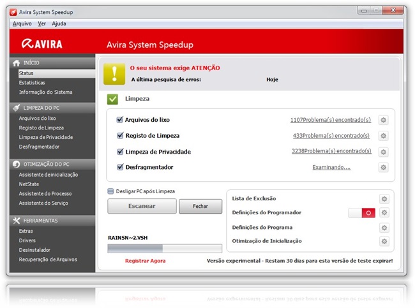This screenshot has height=308, width=415.
Task: Open Informação do Sistema in sidebar
Action: tap(45, 92)
